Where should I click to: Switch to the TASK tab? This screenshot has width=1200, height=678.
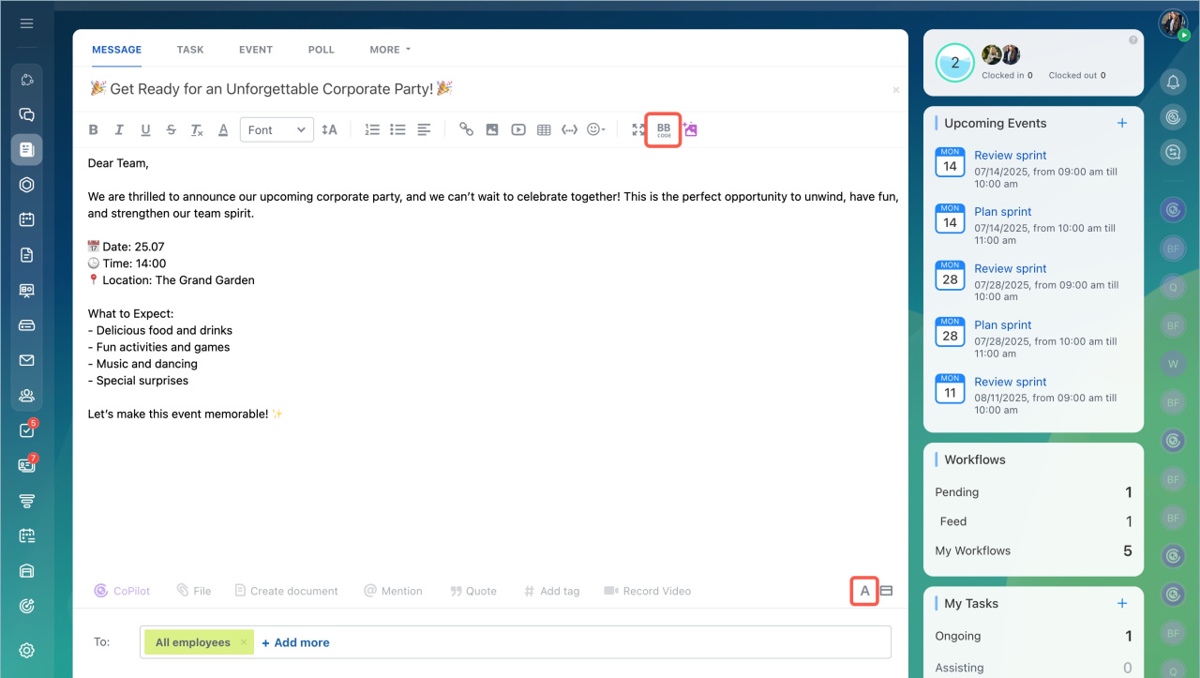pos(190,50)
